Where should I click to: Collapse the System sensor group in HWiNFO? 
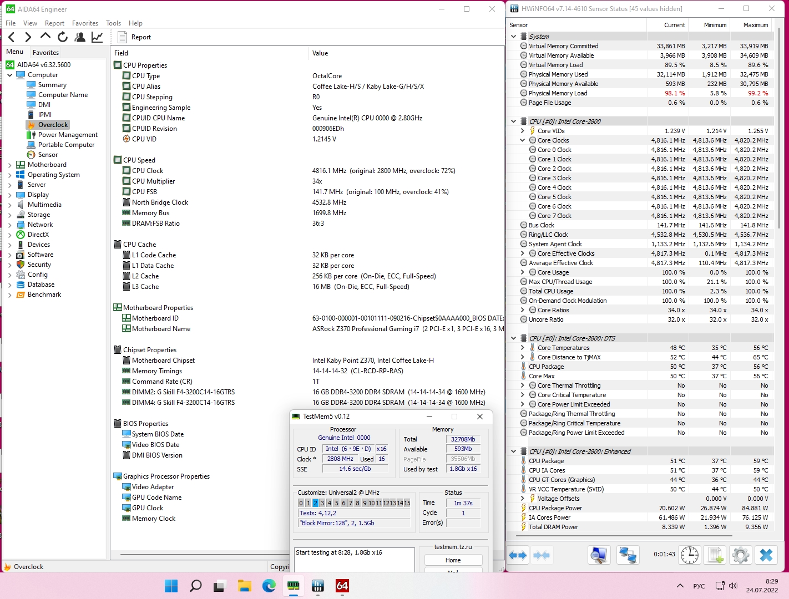click(x=513, y=37)
